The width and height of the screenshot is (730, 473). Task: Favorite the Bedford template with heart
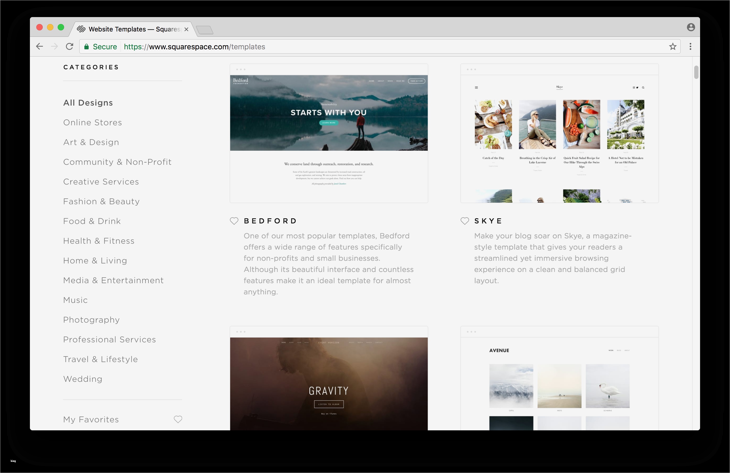(x=234, y=221)
